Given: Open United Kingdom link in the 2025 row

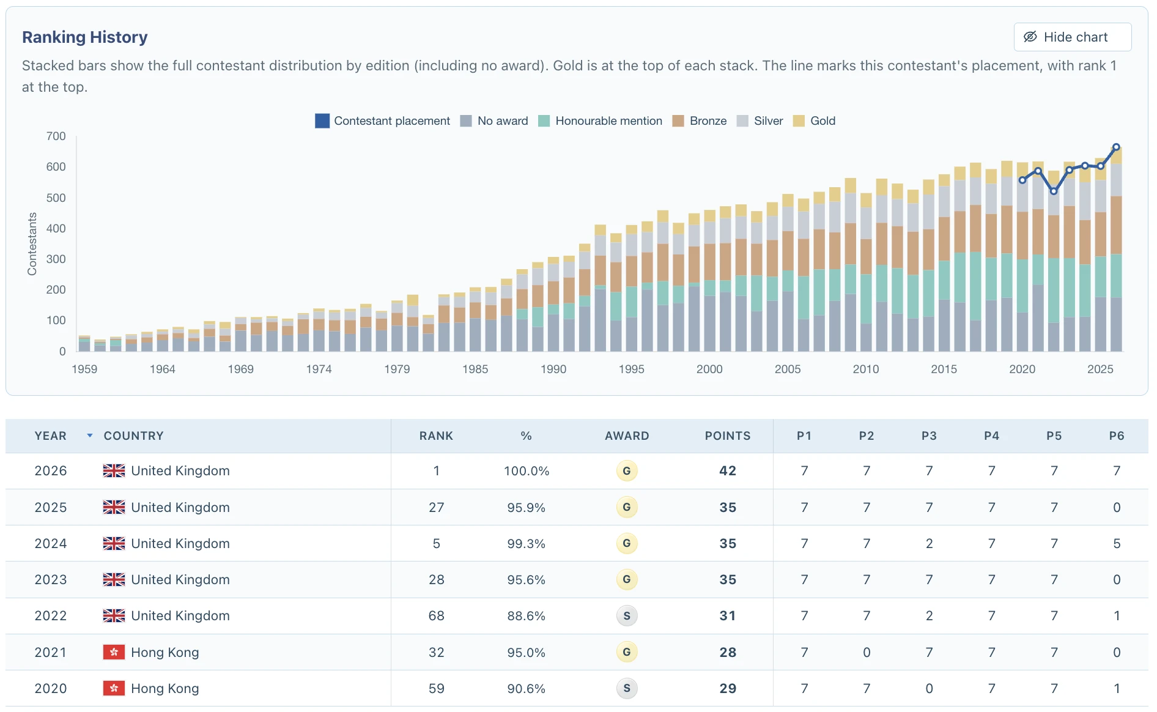Looking at the screenshot, I should click(x=180, y=507).
